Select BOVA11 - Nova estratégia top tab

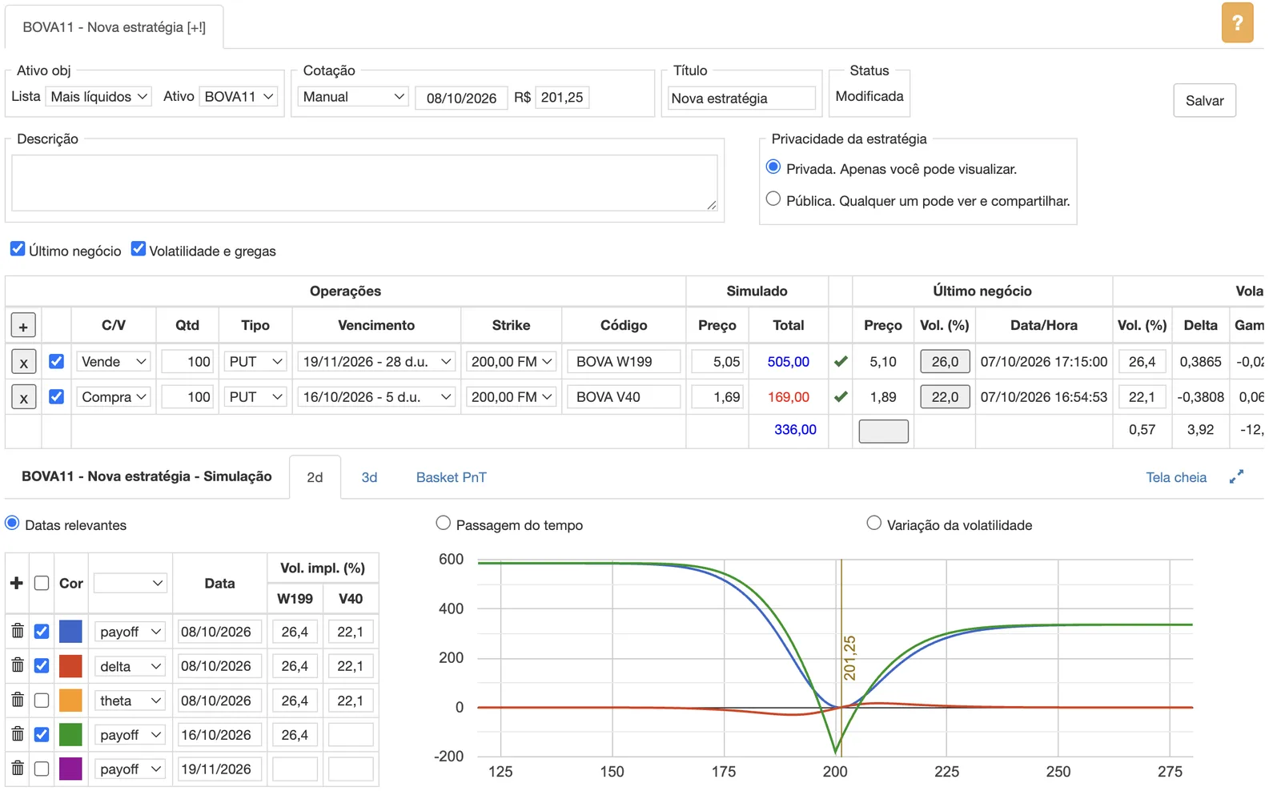click(114, 27)
